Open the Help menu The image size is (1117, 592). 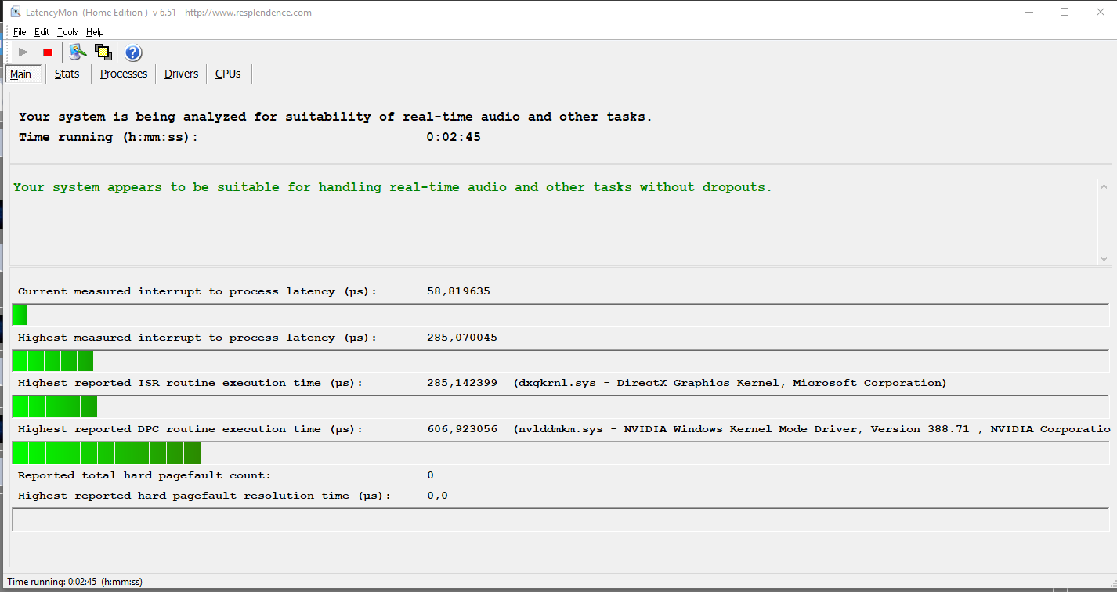point(95,32)
